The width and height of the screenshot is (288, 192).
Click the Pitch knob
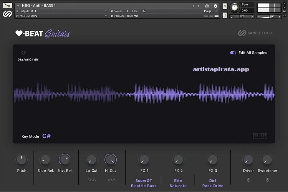click(x=22, y=159)
